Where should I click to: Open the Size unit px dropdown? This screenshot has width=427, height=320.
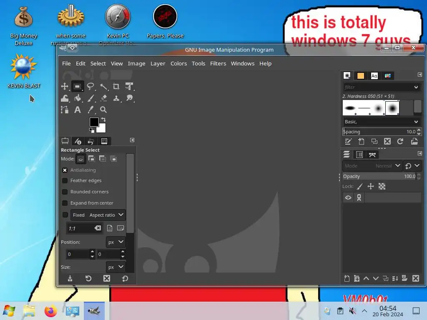point(116,267)
